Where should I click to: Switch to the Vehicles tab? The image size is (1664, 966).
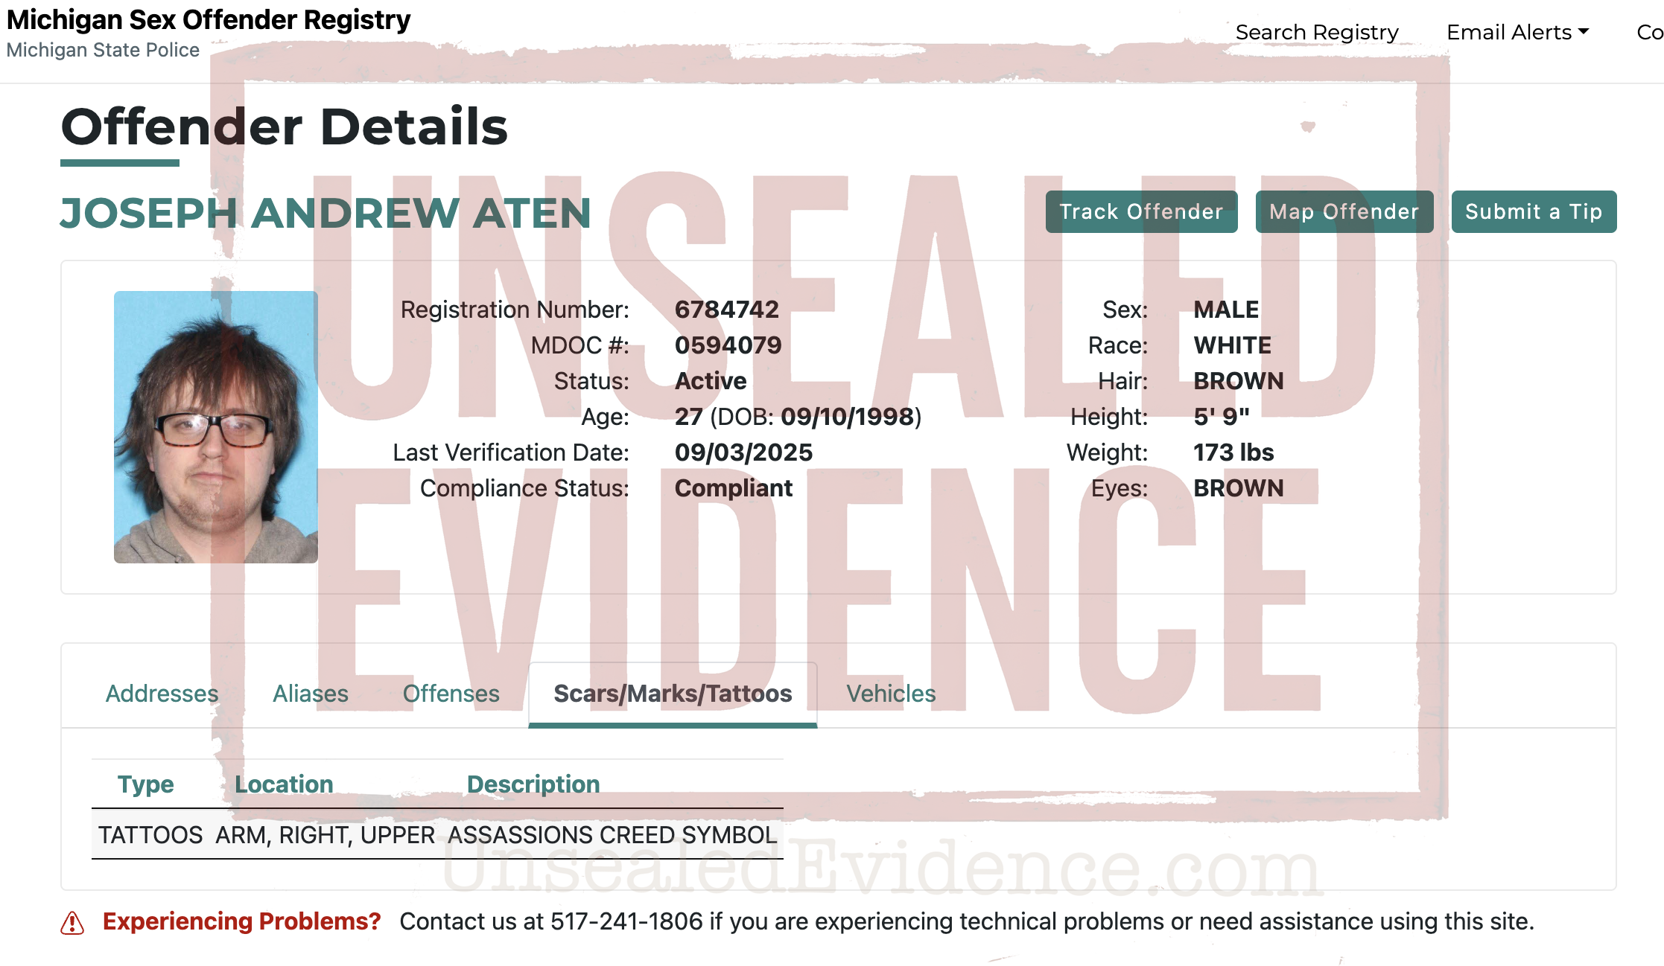890,693
